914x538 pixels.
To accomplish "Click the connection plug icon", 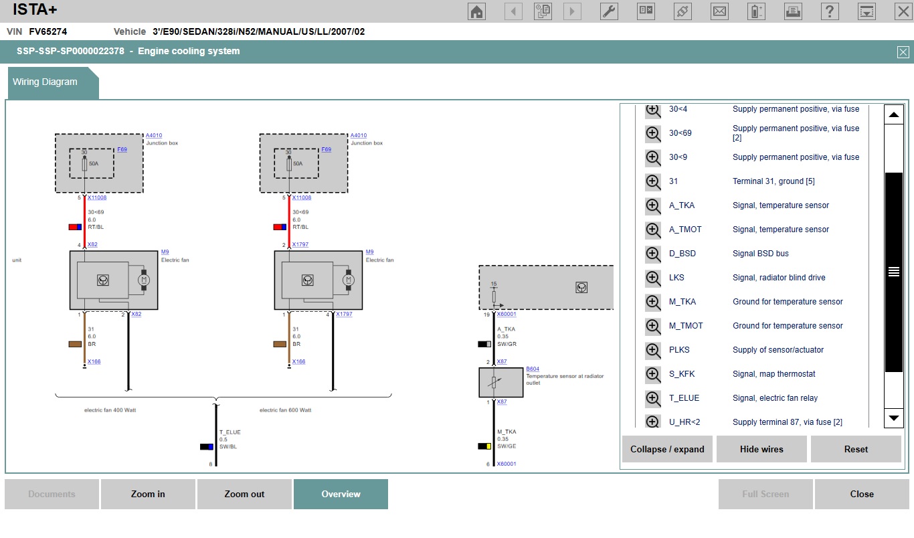I will (682, 11).
